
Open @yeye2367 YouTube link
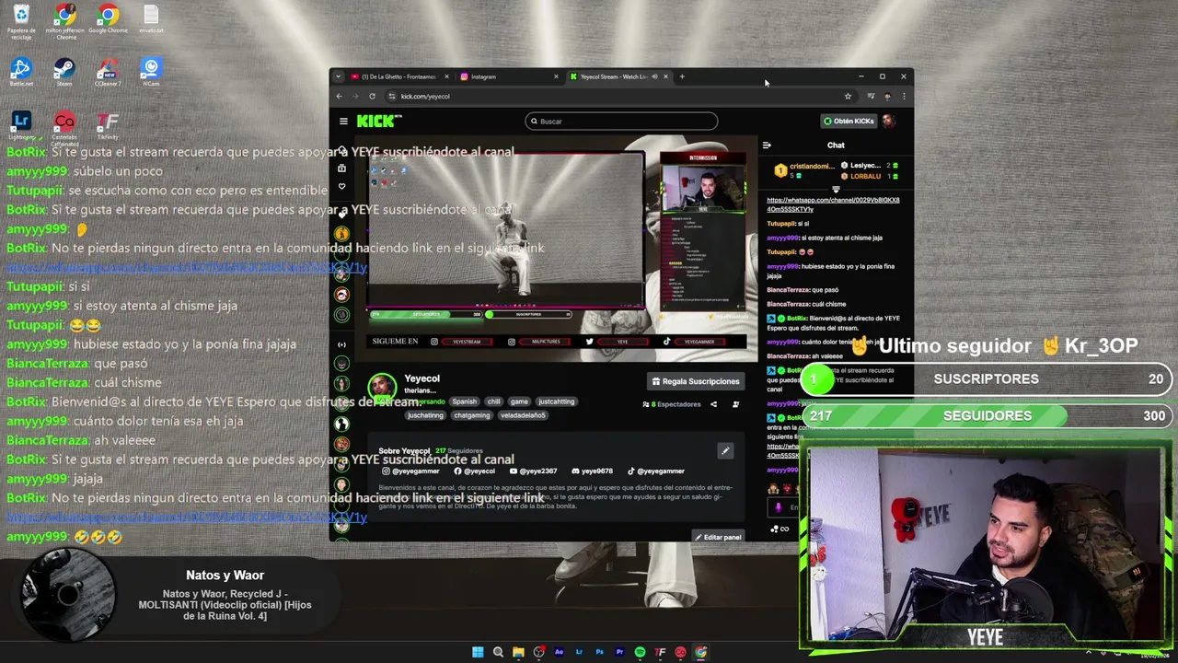533,471
